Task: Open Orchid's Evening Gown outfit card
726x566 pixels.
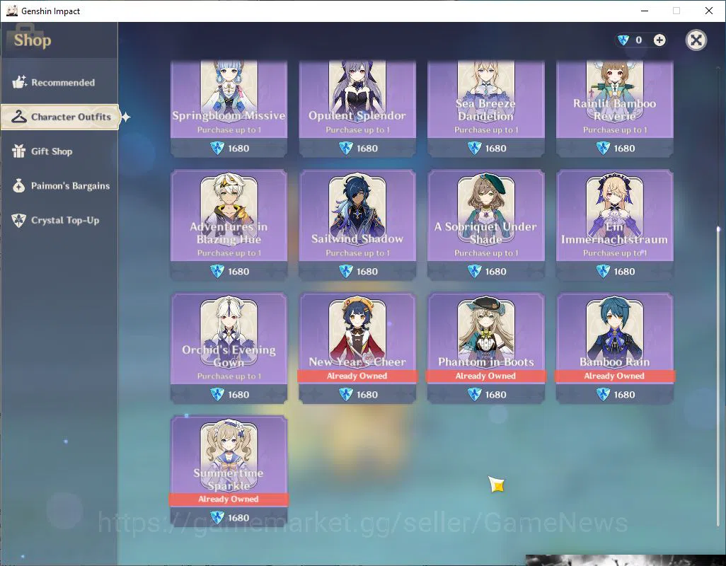Action: click(229, 348)
